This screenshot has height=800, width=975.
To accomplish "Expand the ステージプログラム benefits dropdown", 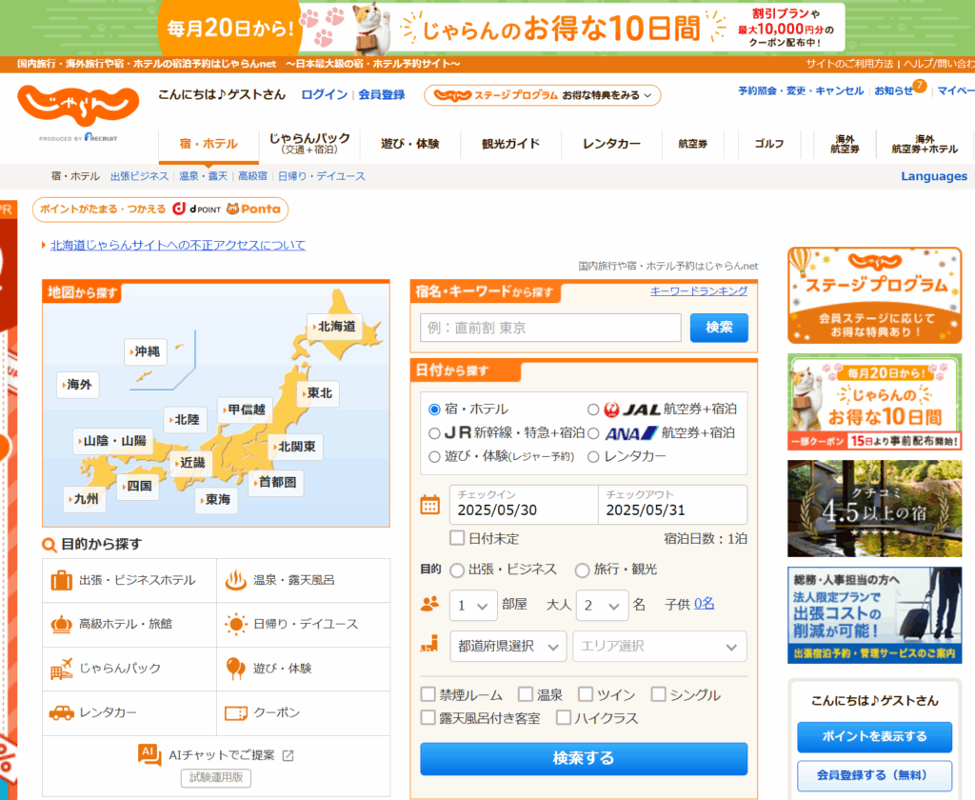I will [x=542, y=95].
